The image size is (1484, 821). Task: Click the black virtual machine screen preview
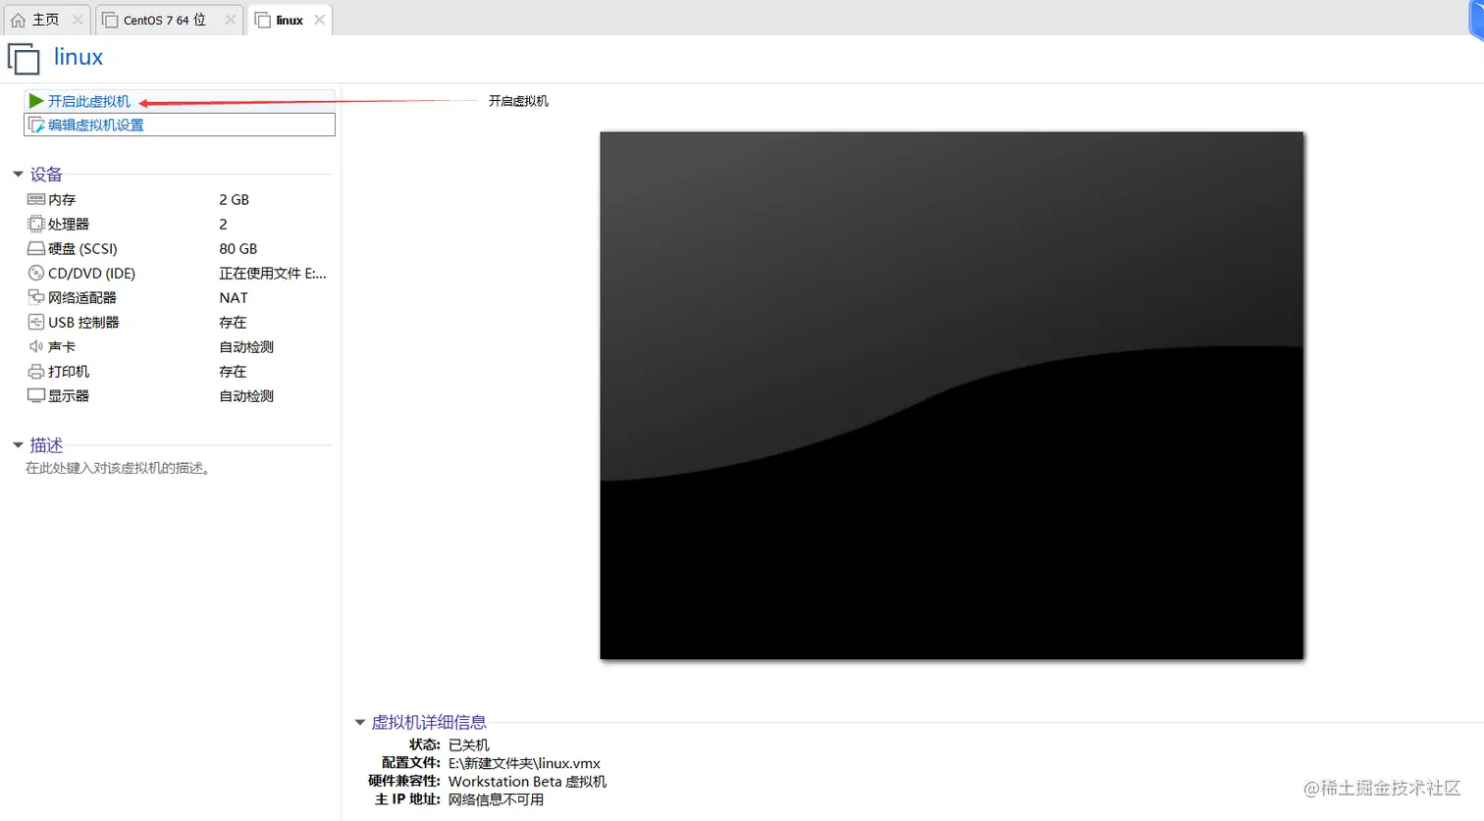[952, 395]
